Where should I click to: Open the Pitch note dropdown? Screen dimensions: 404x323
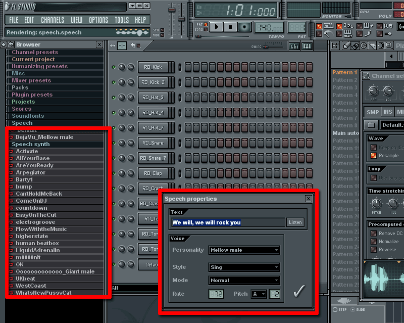tap(259, 294)
